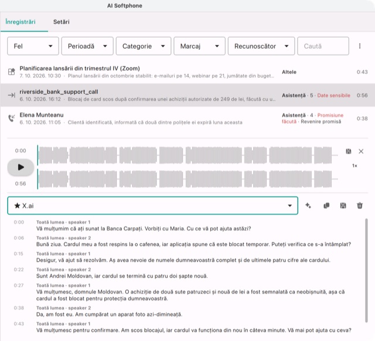Copy the transcript with the copy icon

[326, 205]
